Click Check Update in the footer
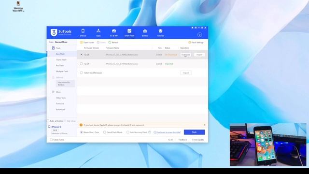 (x=198, y=140)
